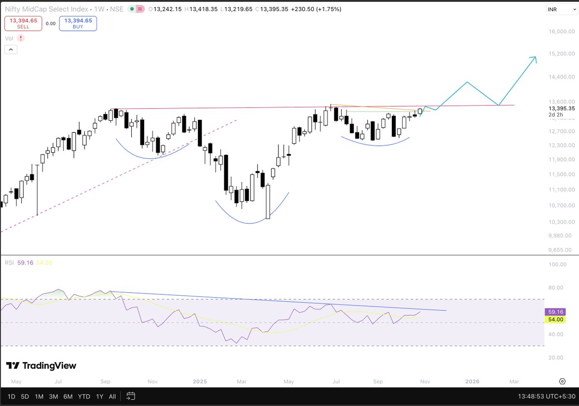
Task: Click the 11,900.00 price axis label
Action: pyautogui.click(x=562, y=160)
